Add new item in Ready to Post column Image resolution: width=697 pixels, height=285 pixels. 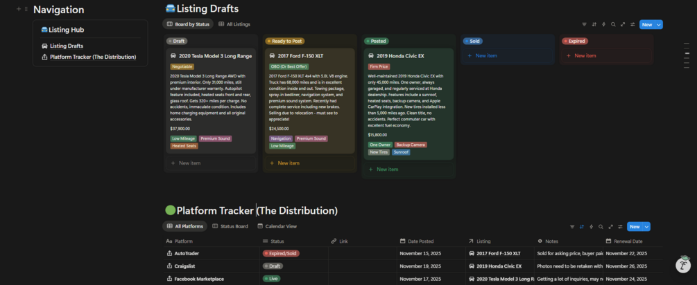coord(309,163)
